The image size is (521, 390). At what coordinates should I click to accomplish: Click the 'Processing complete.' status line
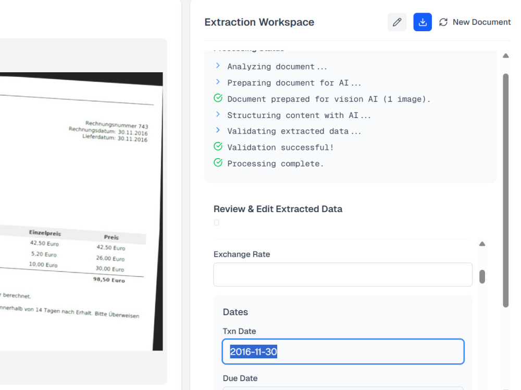coord(276,163)
